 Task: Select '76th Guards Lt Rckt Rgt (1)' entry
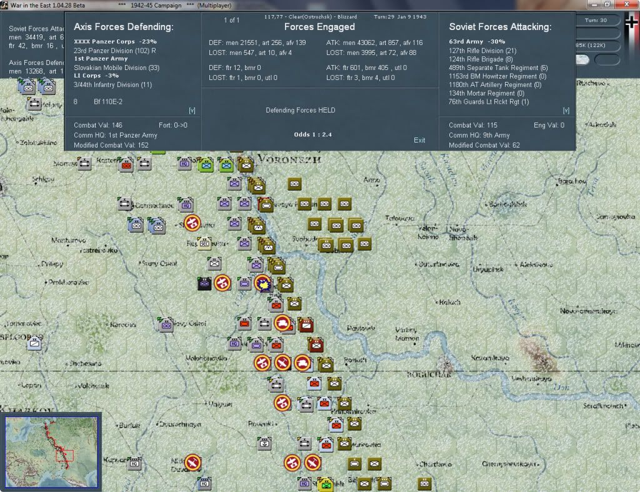pyautogui.click(x=489, y=102)
